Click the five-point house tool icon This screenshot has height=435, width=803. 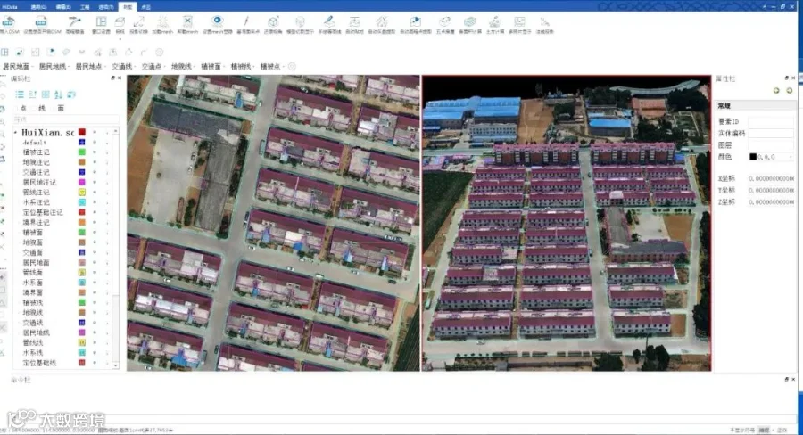point(445,21)
